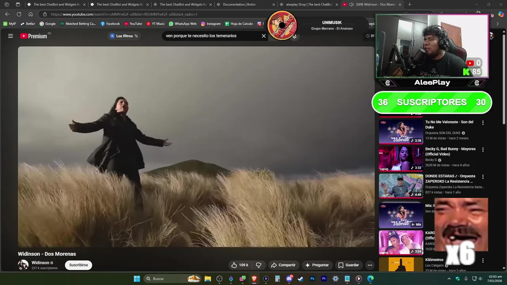Open the Hoja de Calculo bookmark
Viewport: 507px width, 285px height.
pyautogui.click(x=239, y=24)
